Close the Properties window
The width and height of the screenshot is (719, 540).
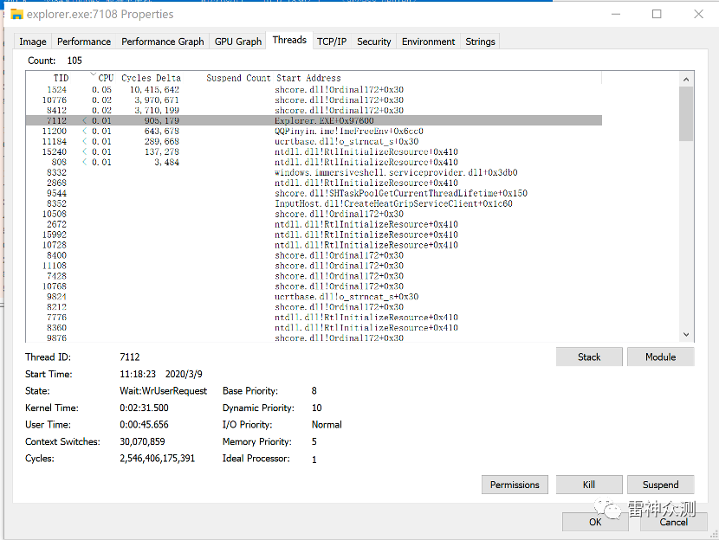pyautogui.click(x=698, y=14)
